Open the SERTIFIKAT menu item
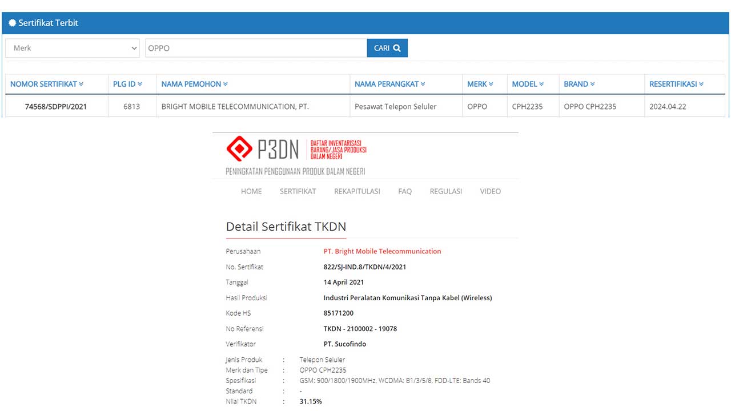This screenshot has width=731, height=411. click(298, 191)
